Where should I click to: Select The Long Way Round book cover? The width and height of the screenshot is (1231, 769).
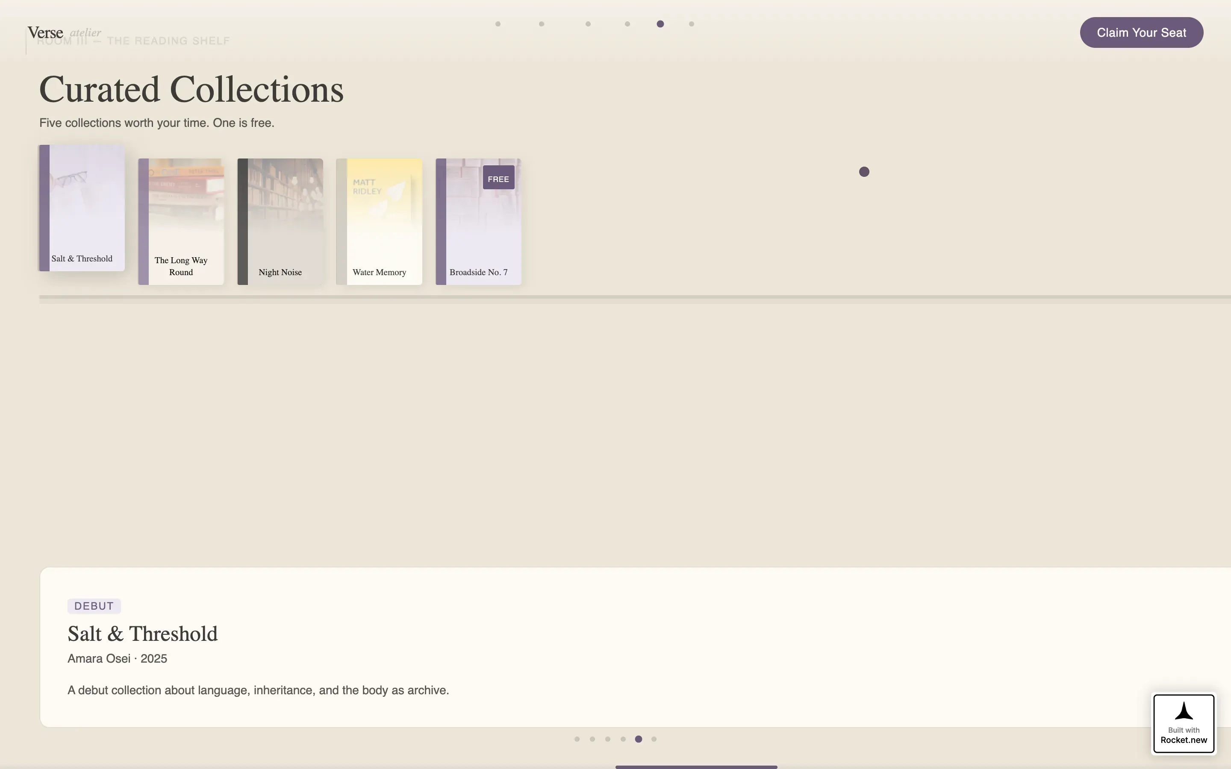point(181,221)
